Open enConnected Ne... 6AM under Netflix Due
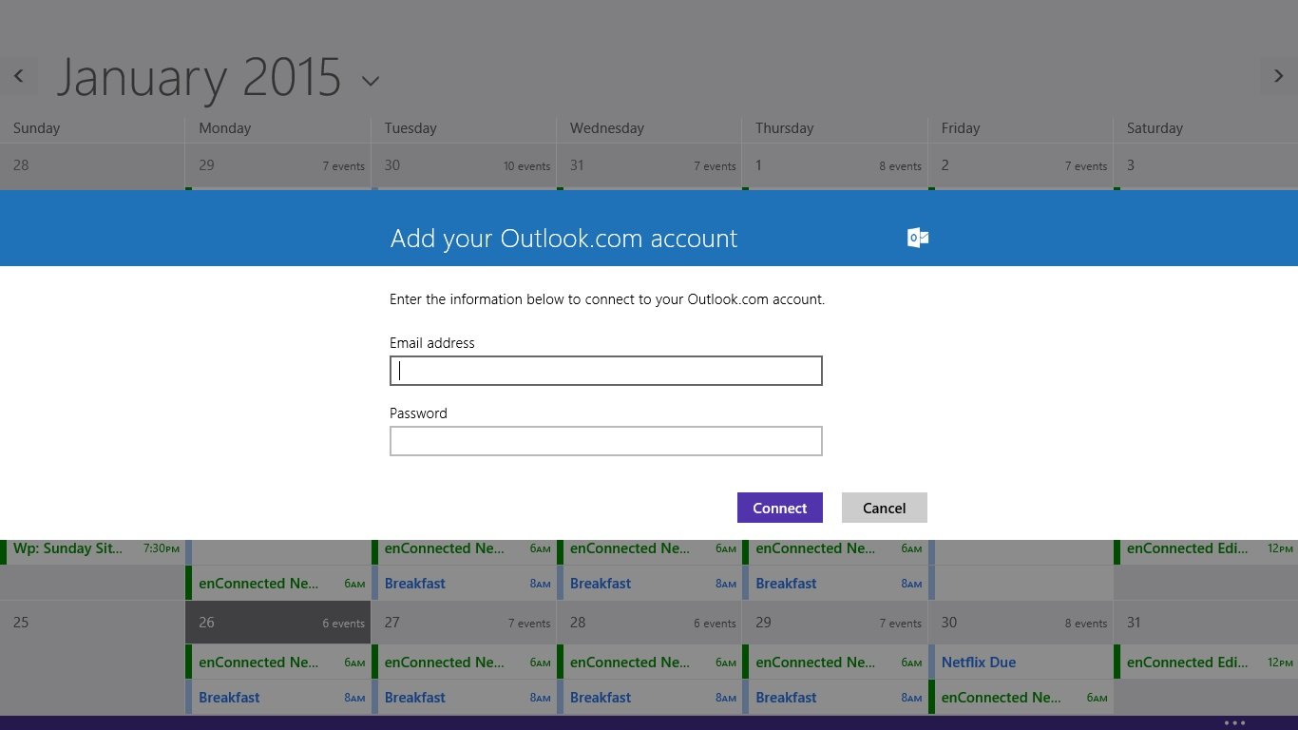 pos(1020,698)
